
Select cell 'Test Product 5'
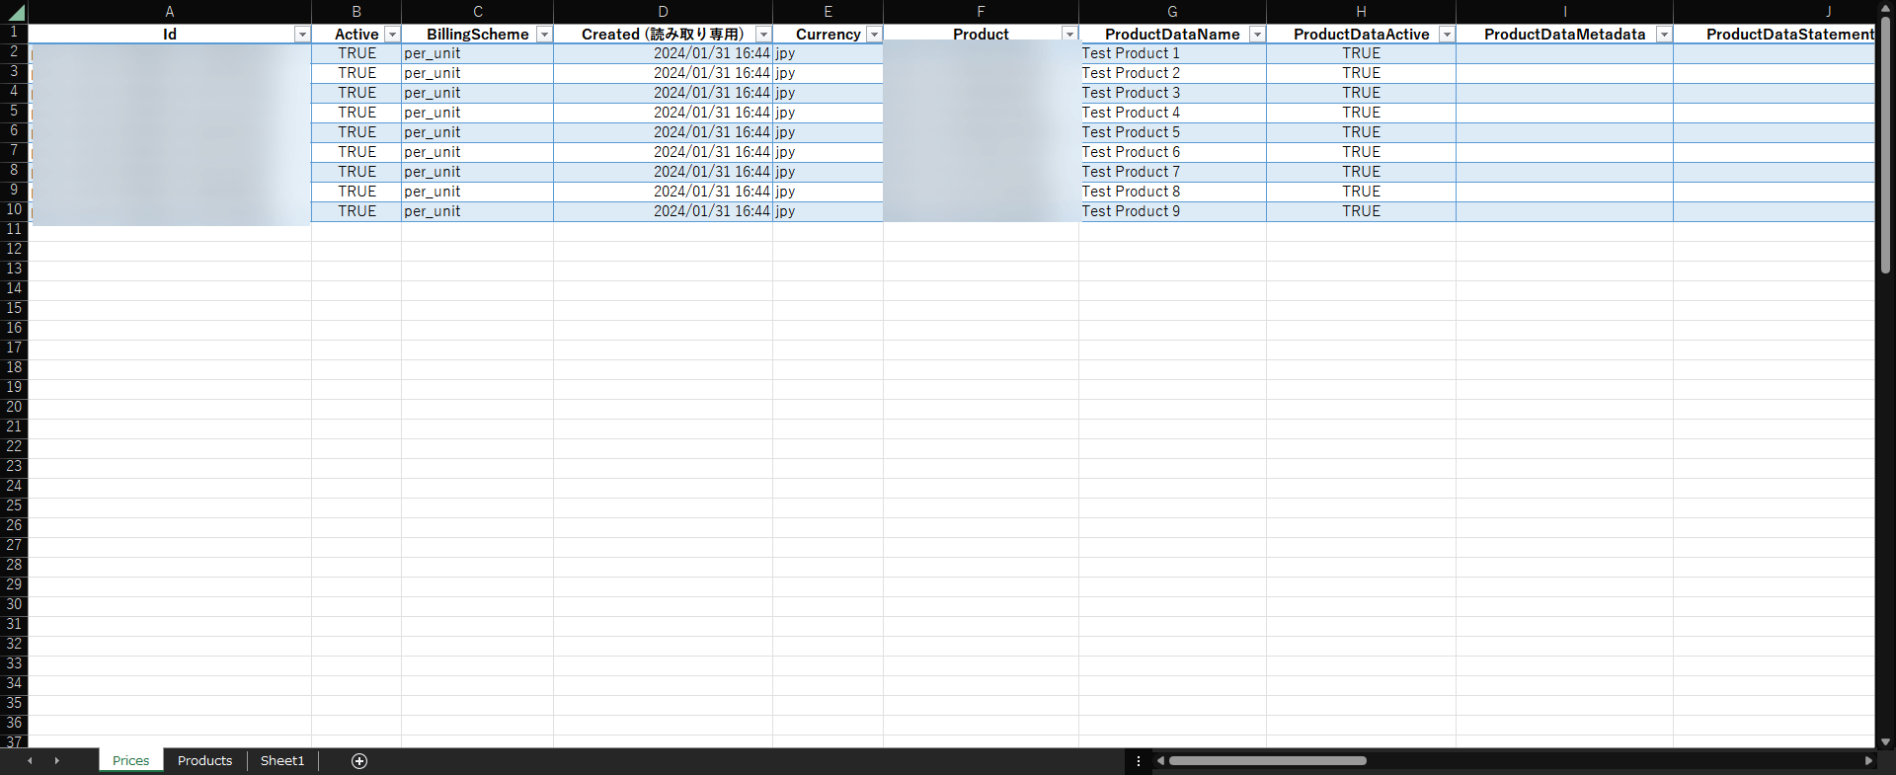1172,132
